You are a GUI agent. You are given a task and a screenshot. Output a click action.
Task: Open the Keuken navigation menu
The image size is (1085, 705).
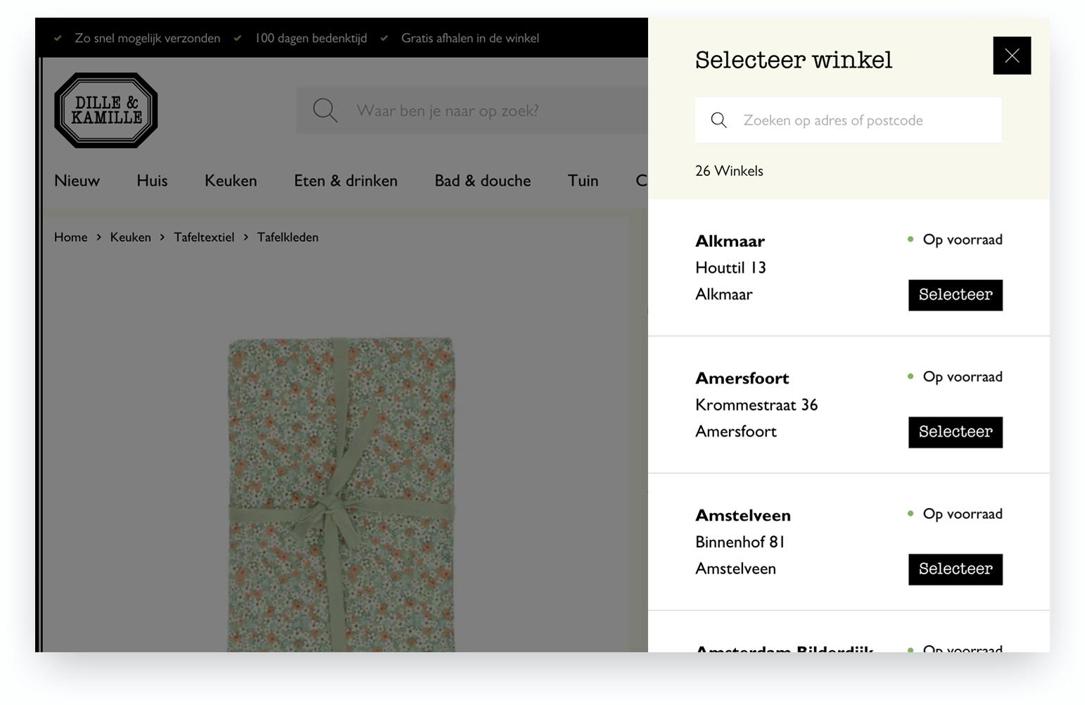click(231, 181)
